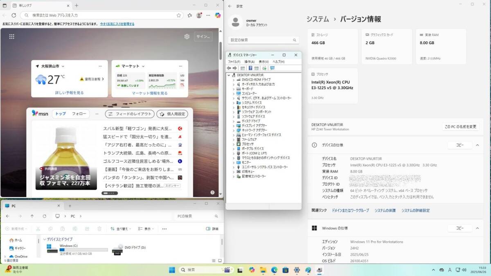The width and height of the screenshot is (491, 276).
Task: Collapse the DESKTOP-VNURT3R root node in Device Manager
Action: click(x=229, y=75)
